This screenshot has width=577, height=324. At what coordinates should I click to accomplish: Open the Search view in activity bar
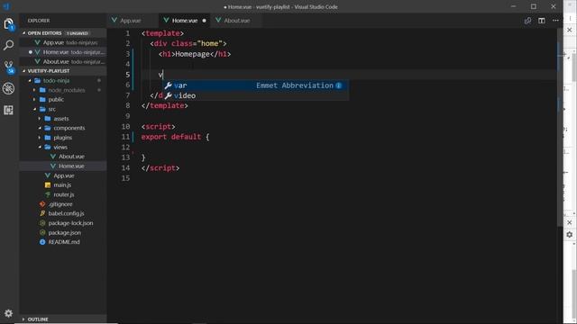8,45
